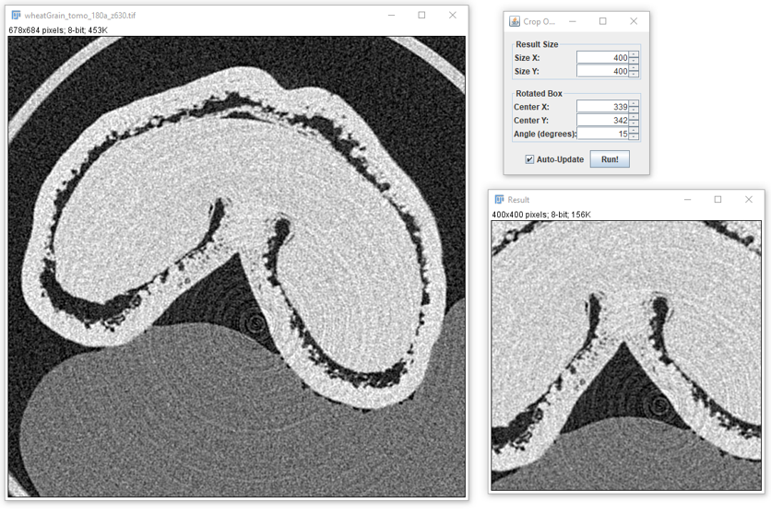The height and width of the screenshot is (514, 771).
Task: Click the ImageJ icon of Result window
Action: 499,199
